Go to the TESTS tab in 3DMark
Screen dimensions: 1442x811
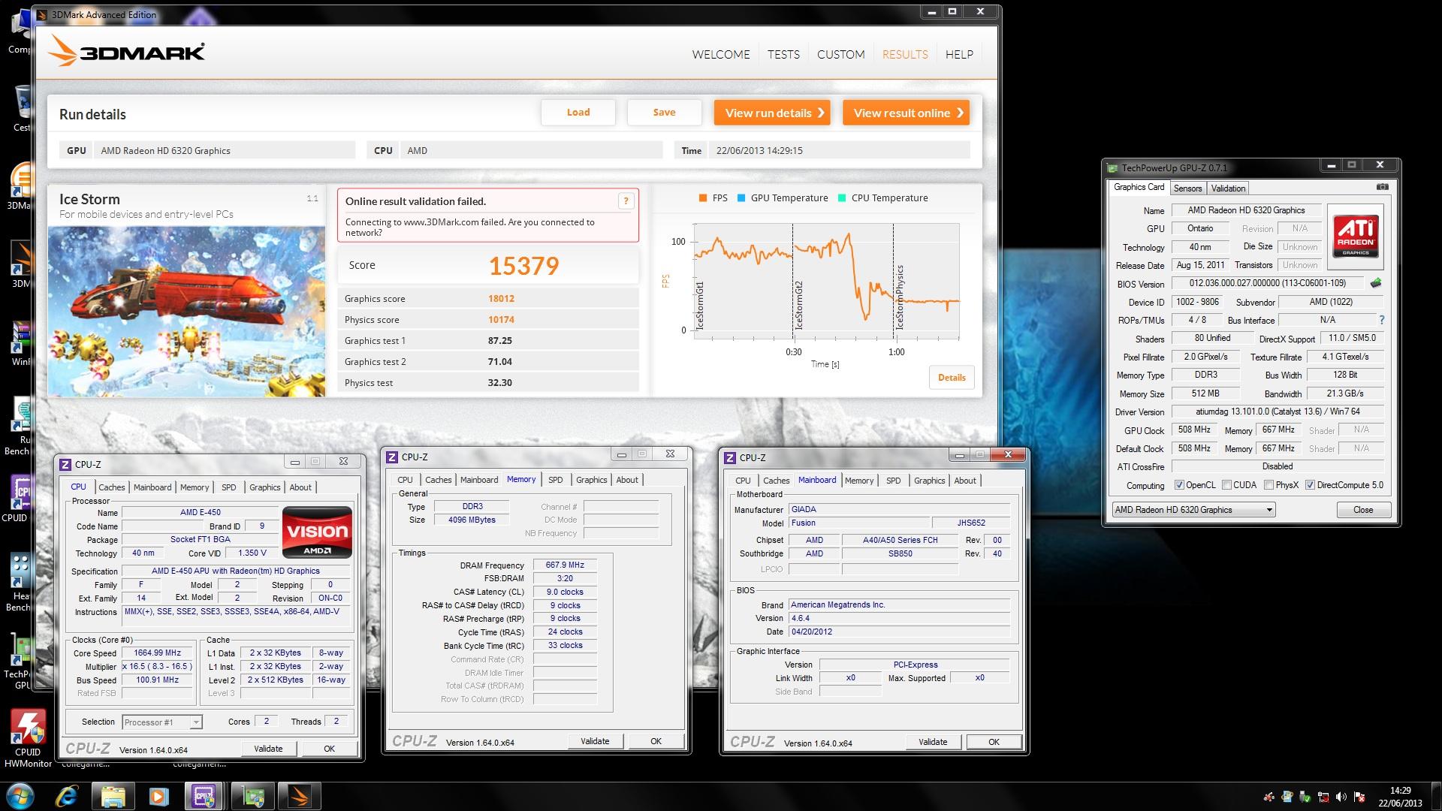[783, 54]
